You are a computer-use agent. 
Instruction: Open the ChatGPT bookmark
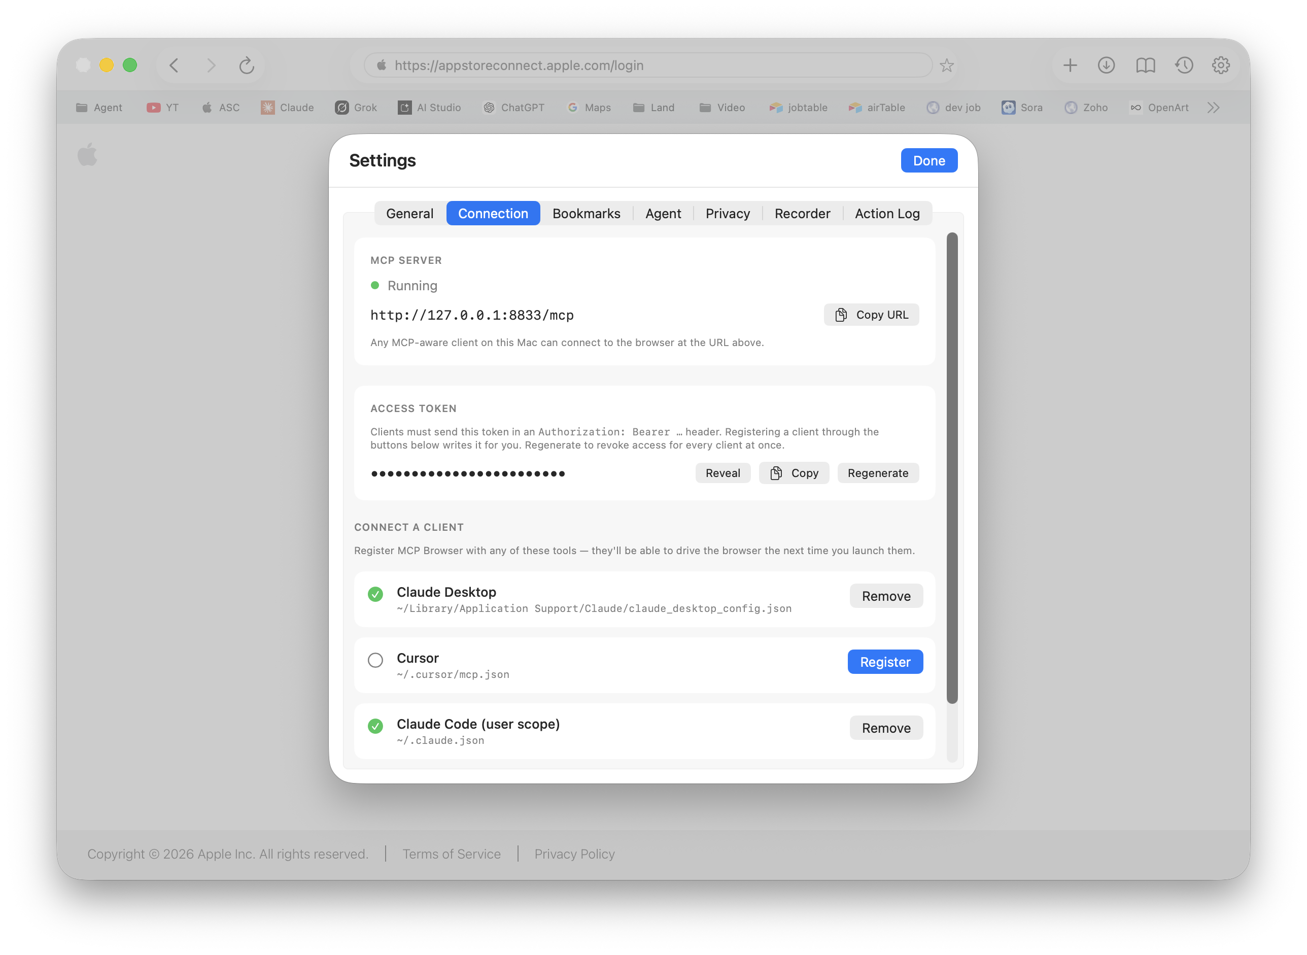514,108
